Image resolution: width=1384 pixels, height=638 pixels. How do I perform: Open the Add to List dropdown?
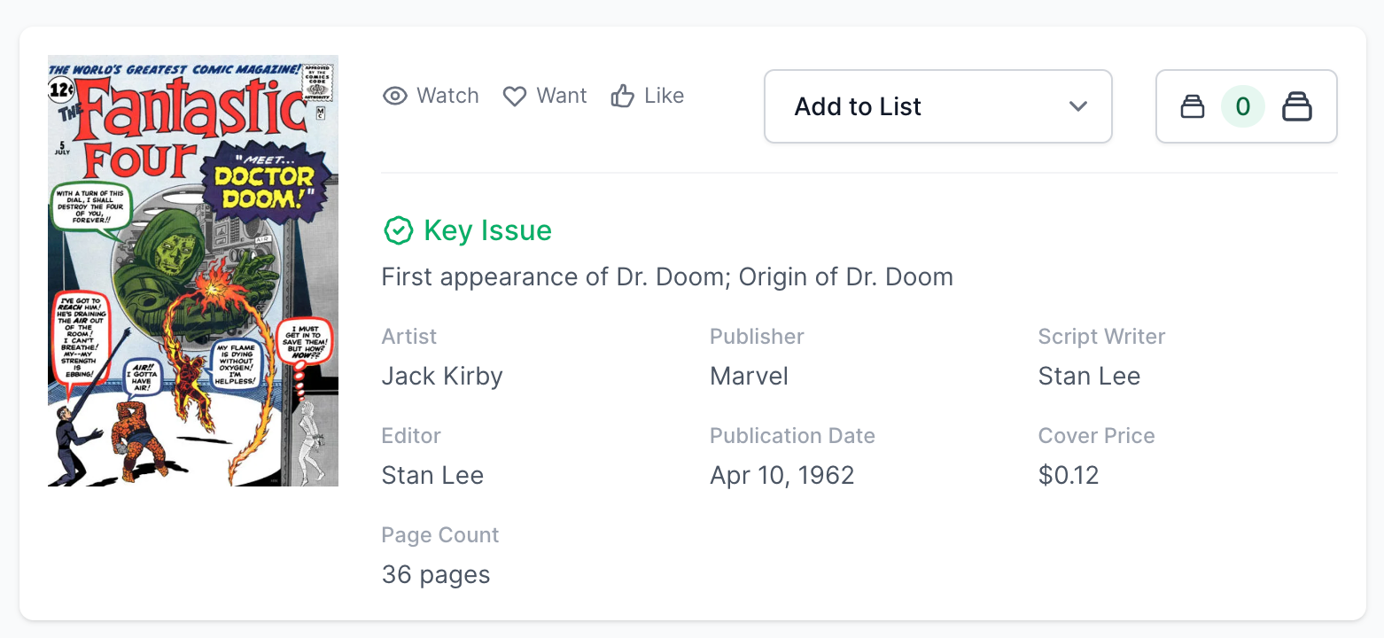pos(937,106)
